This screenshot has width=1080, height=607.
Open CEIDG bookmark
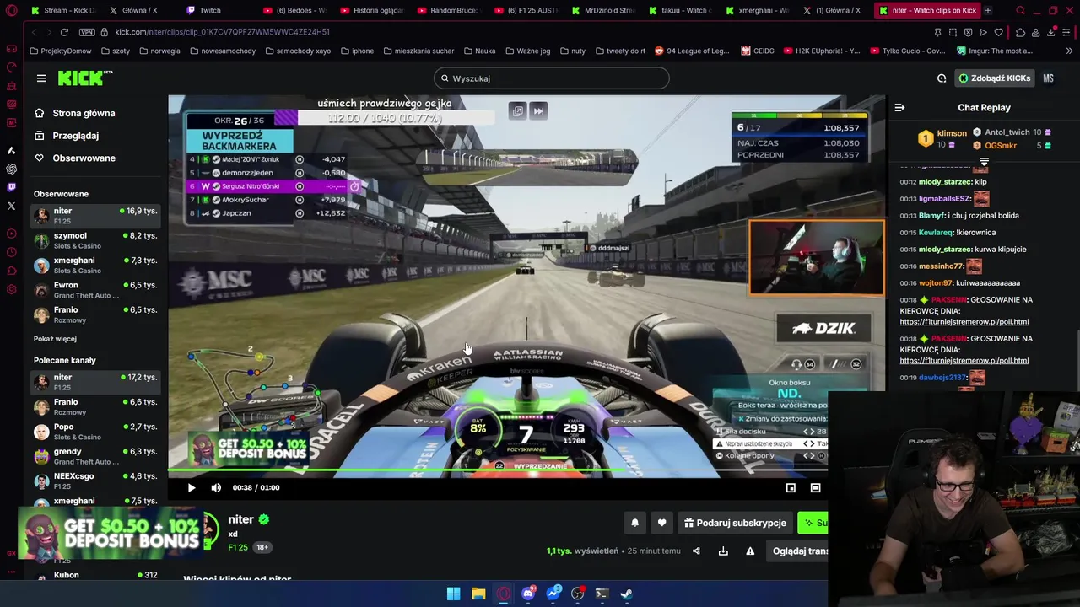758,51
